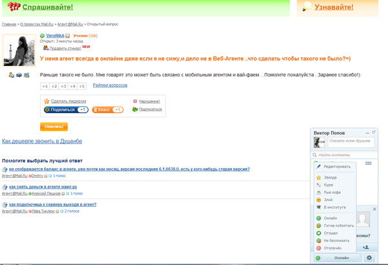Open the question about не отображается баланс в агенте
The width and height of the screenshot is (388, 265).
tap(129, 169)
